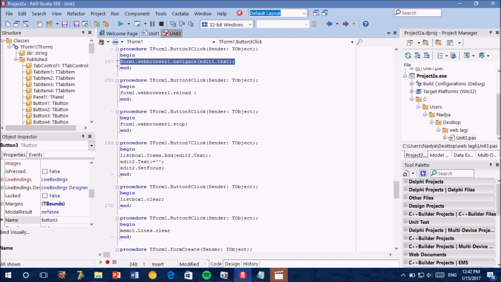Toggle the IsPressed checkbox
The width and height of the screenshot is (501, 282).
[45, 172]
